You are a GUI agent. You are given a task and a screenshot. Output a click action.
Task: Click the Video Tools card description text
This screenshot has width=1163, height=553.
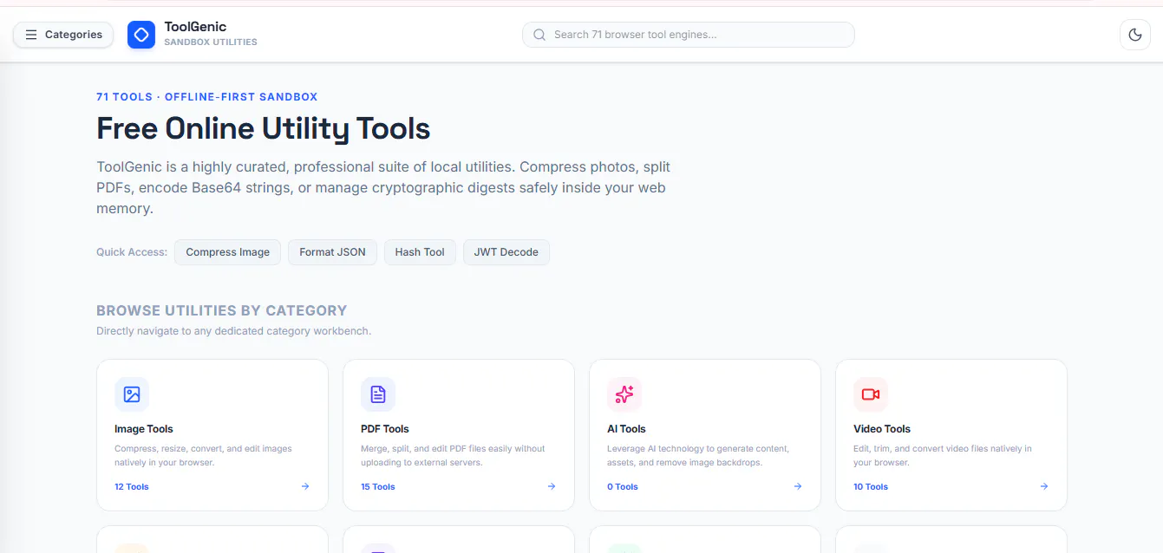[943, 456]
